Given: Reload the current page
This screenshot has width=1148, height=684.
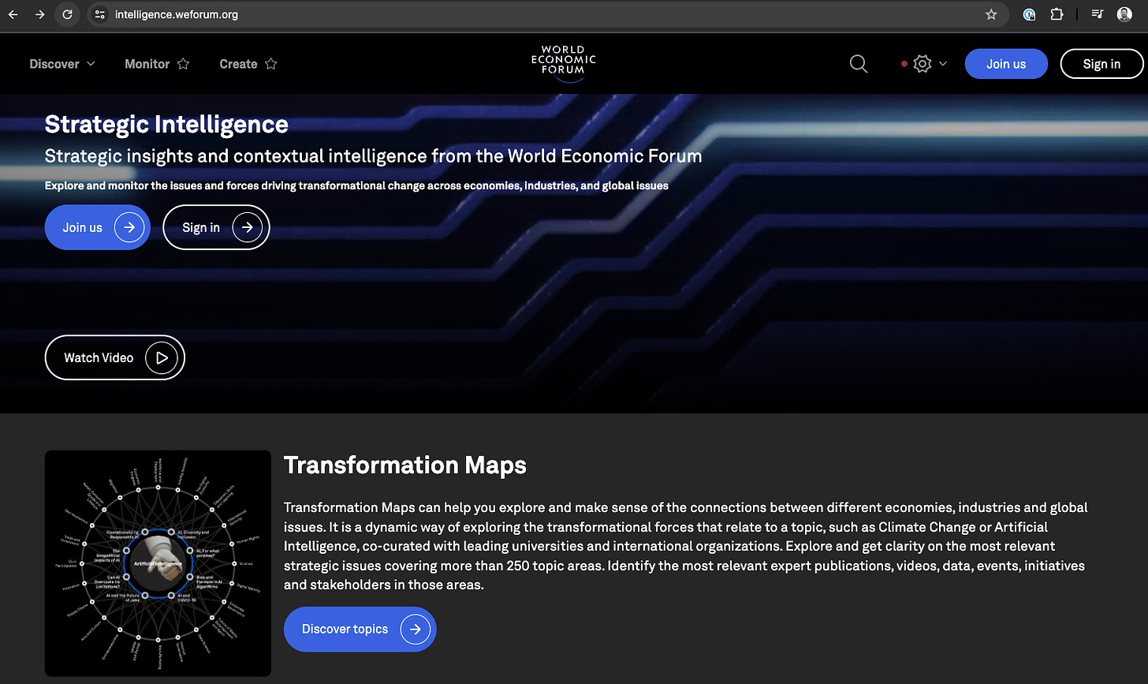Looking at the screenshot, I should click(68, 14).
